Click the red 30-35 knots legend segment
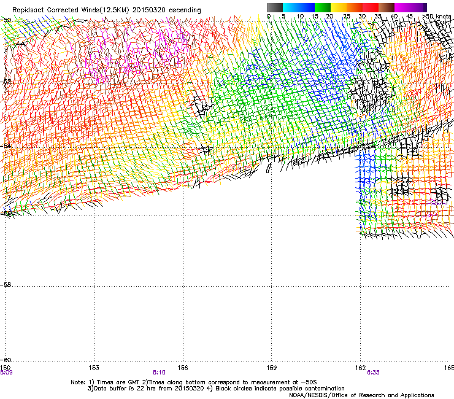Screen dimensions: 454x399 pyautogui.click(x=371, y=7)
